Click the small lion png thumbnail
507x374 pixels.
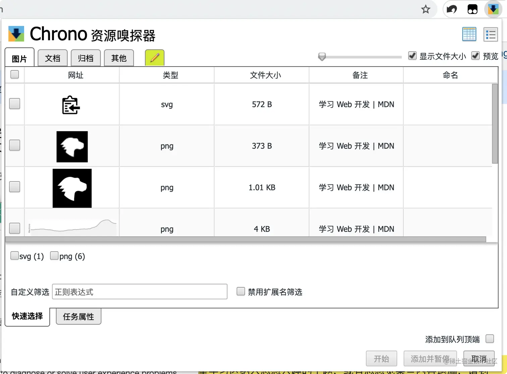click(72, 147)
